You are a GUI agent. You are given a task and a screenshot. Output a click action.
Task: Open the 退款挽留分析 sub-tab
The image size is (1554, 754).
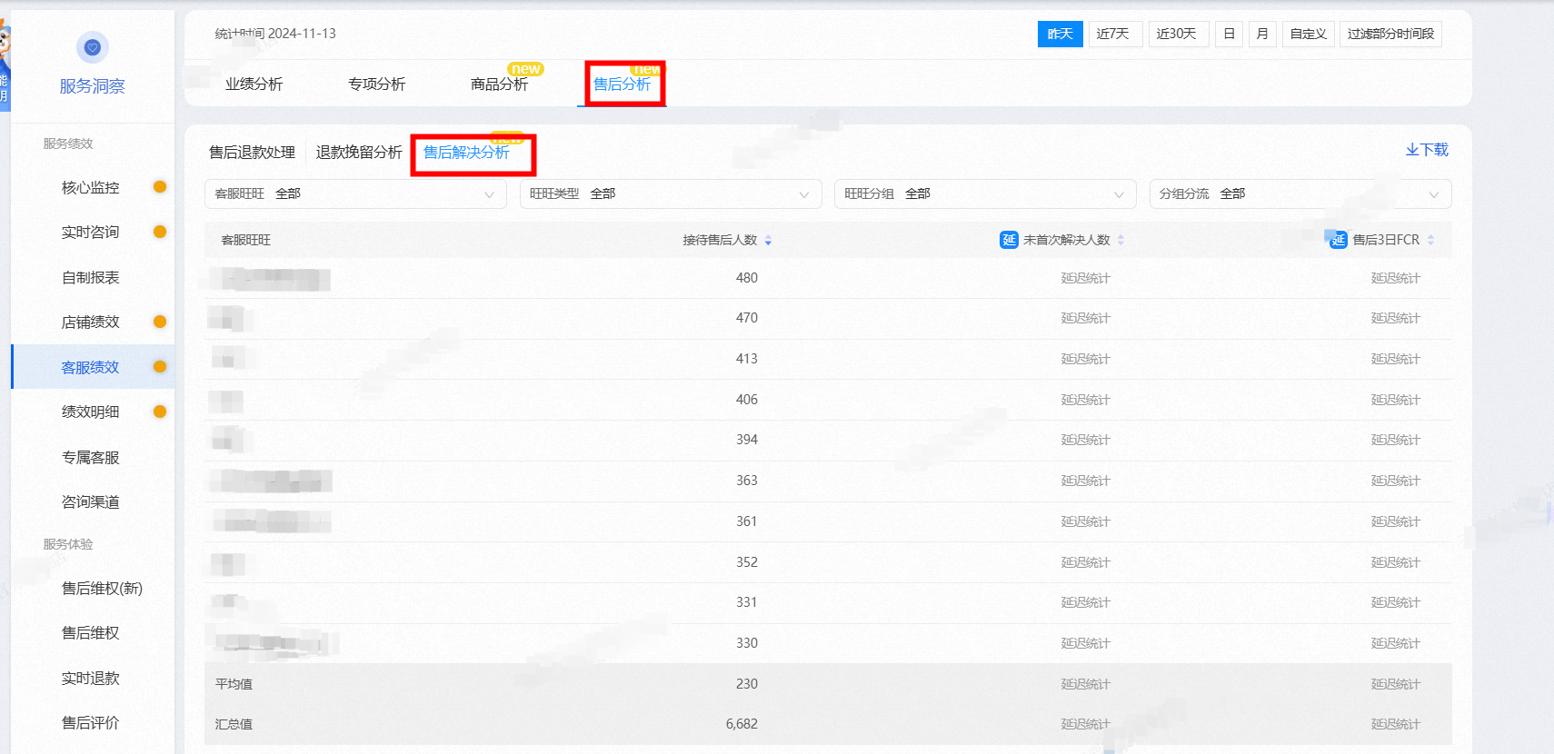(359, 153)
